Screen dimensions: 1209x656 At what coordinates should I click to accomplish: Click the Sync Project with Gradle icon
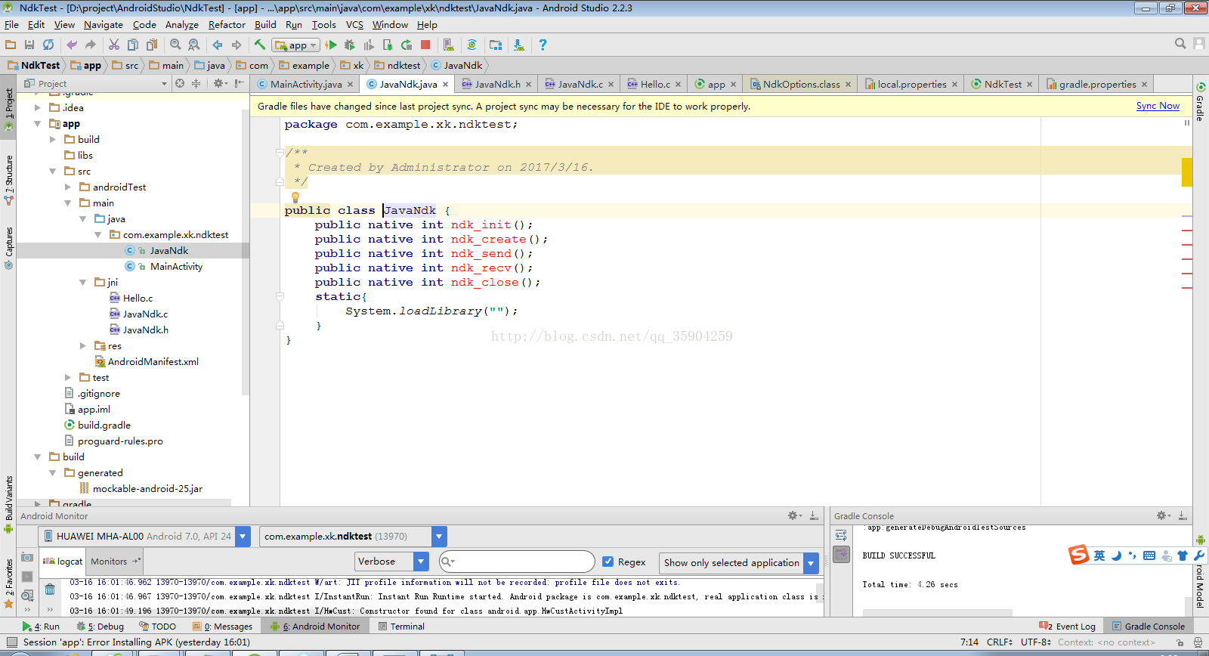click(472, 45)
